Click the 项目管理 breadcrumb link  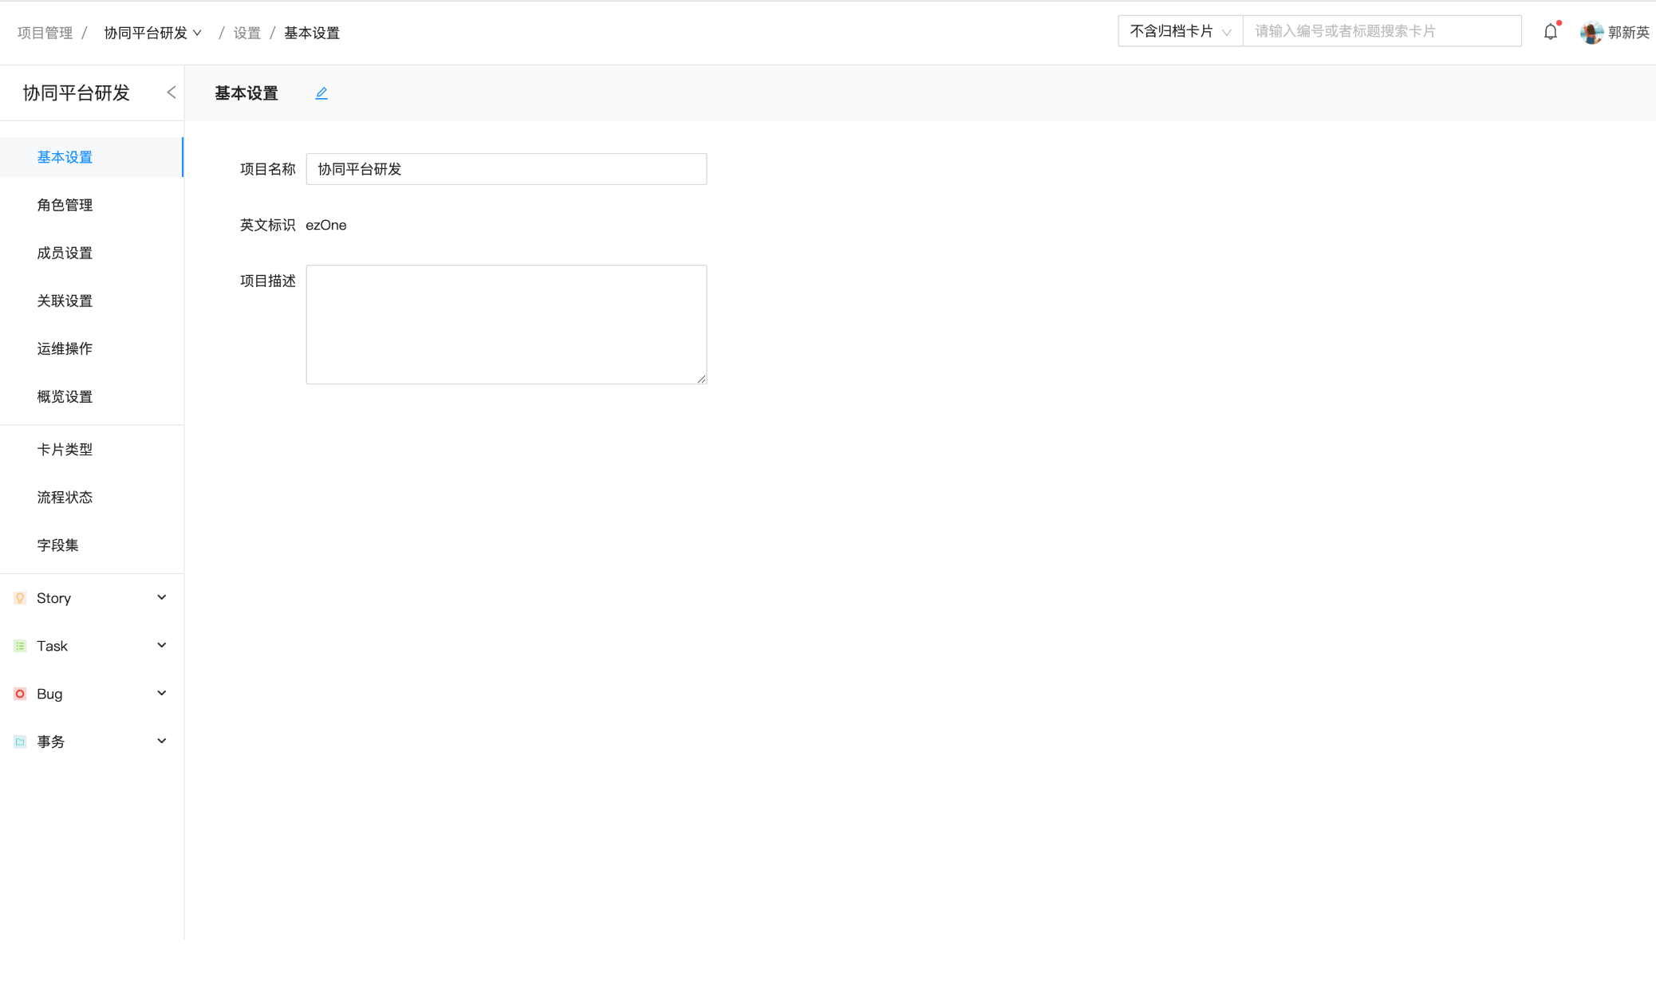point(45,33)
